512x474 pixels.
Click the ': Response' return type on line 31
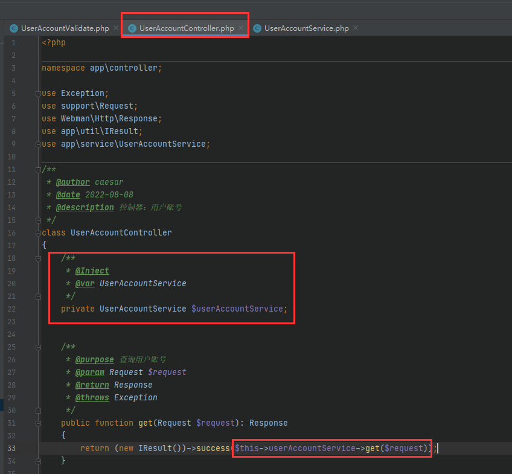point(263,423)
